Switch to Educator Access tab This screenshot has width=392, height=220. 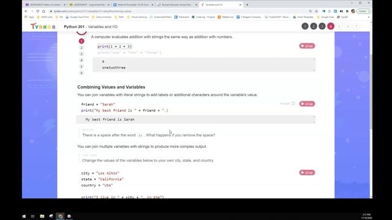click(177, 5)
